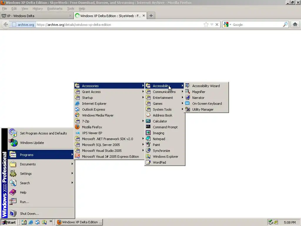Viewport: 301px width, 226px height.
Task: Launch the Imaging program
Action: (165, 133)
